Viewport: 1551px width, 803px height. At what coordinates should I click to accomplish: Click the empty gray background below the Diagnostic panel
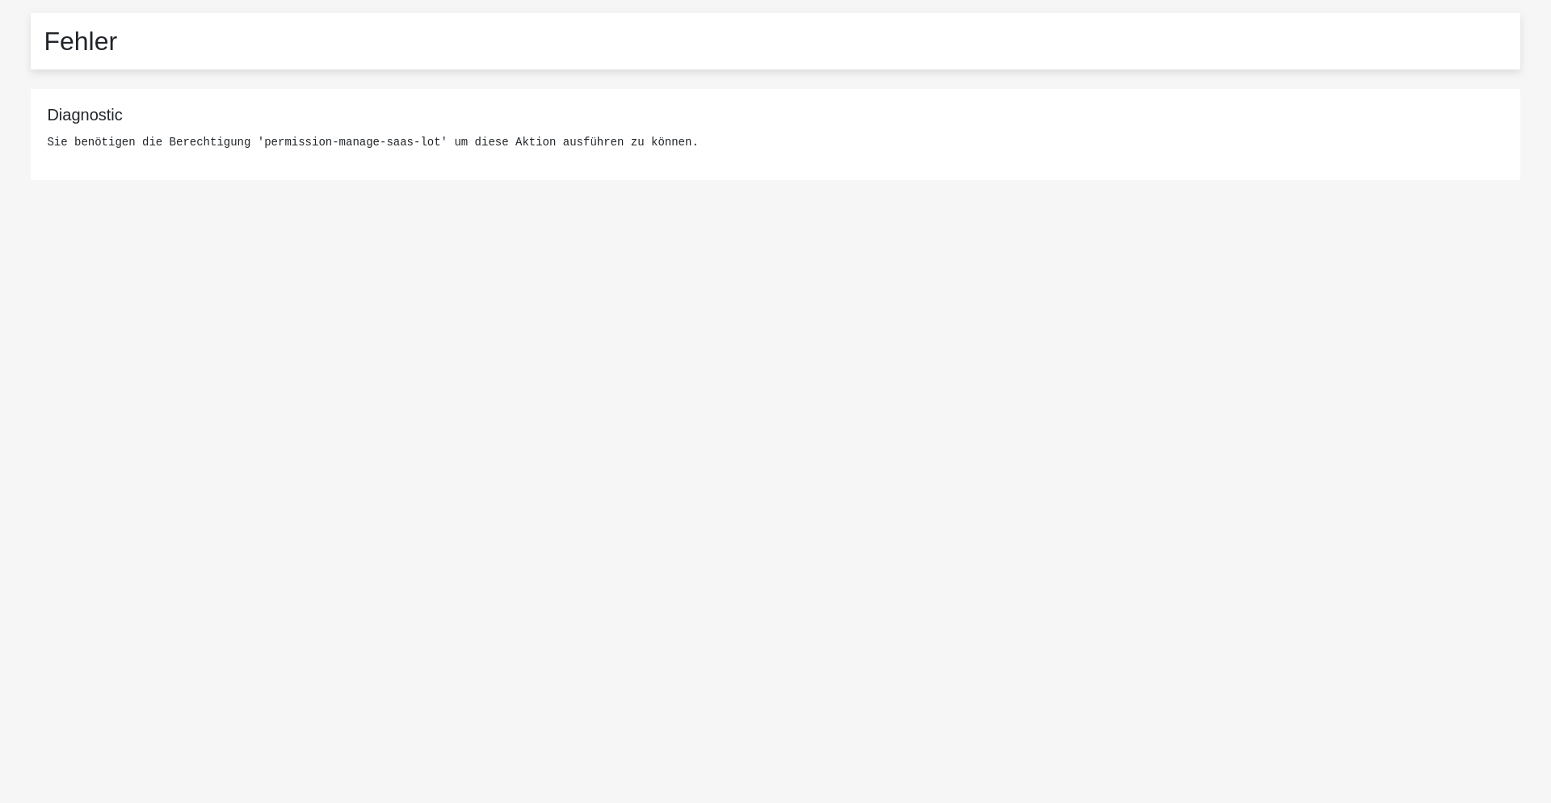pyautogui.click(x=775, y=485)
